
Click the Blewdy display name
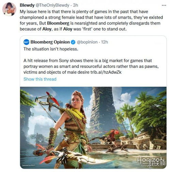point(27,5)
